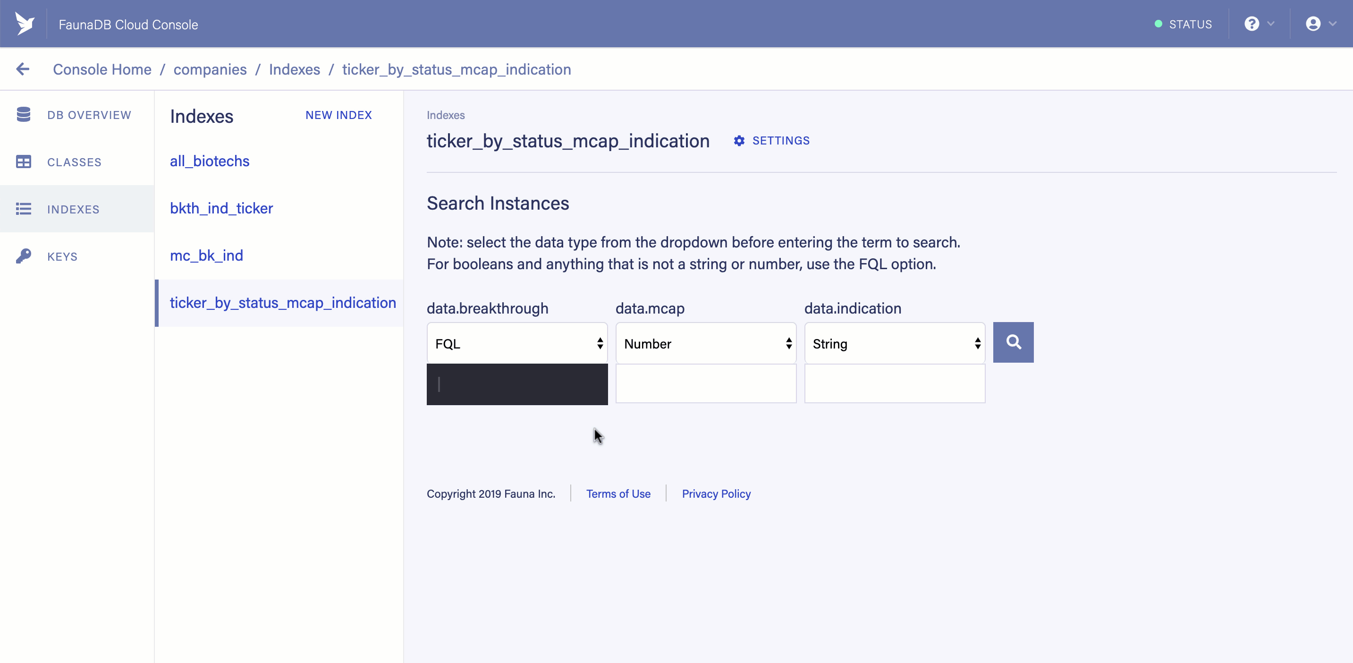Screen dimensions: 1353x663
Task: Expand the account menu chevron
Action: tap(1333, 24)
